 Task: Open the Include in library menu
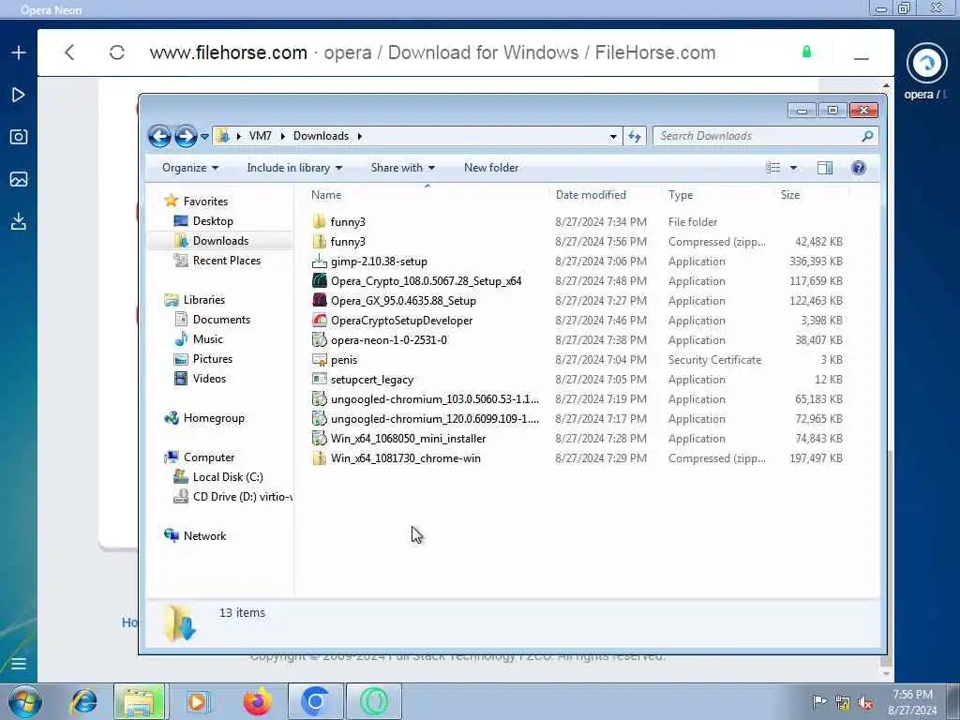(294, 168)
